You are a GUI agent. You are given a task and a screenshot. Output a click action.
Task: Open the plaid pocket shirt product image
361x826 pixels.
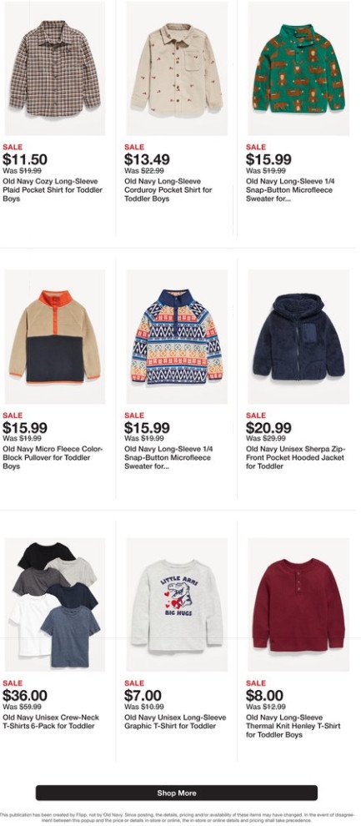[x=55, y=68]
